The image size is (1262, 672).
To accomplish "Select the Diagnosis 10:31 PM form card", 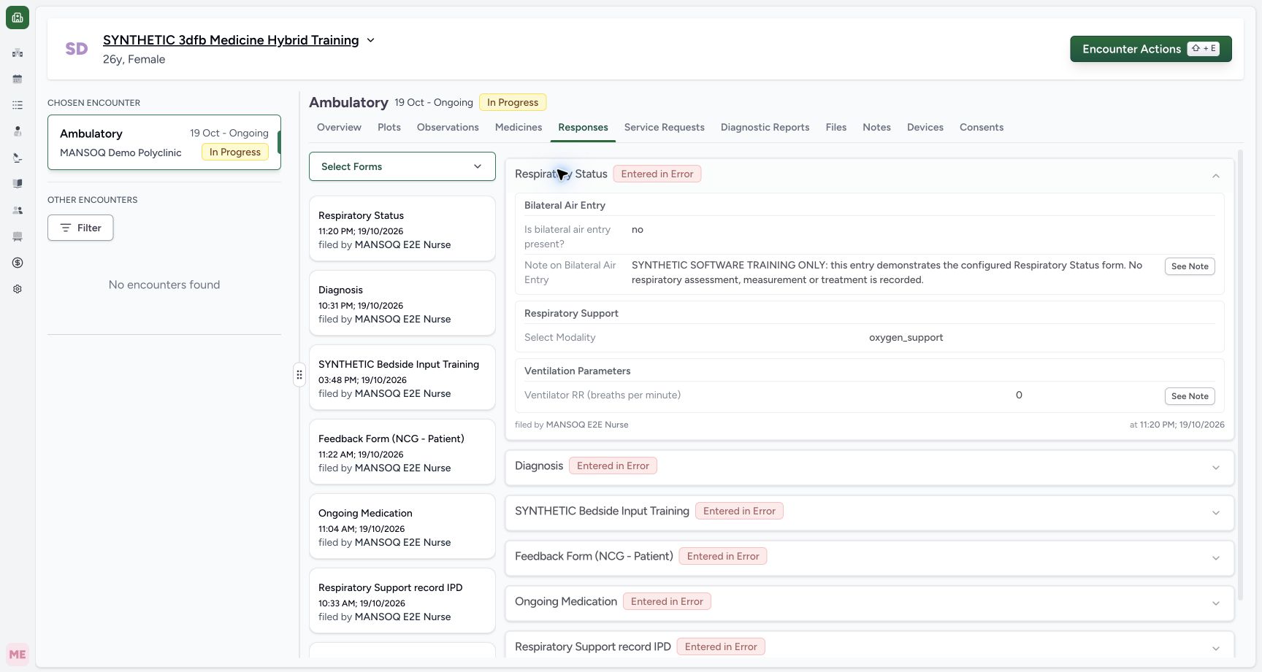I will [402, 303].
